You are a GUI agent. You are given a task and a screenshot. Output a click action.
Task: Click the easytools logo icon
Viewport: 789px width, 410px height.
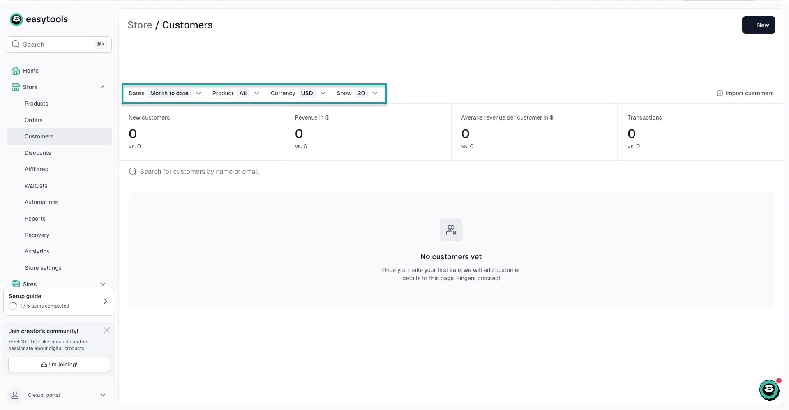(x=16, y=19)
